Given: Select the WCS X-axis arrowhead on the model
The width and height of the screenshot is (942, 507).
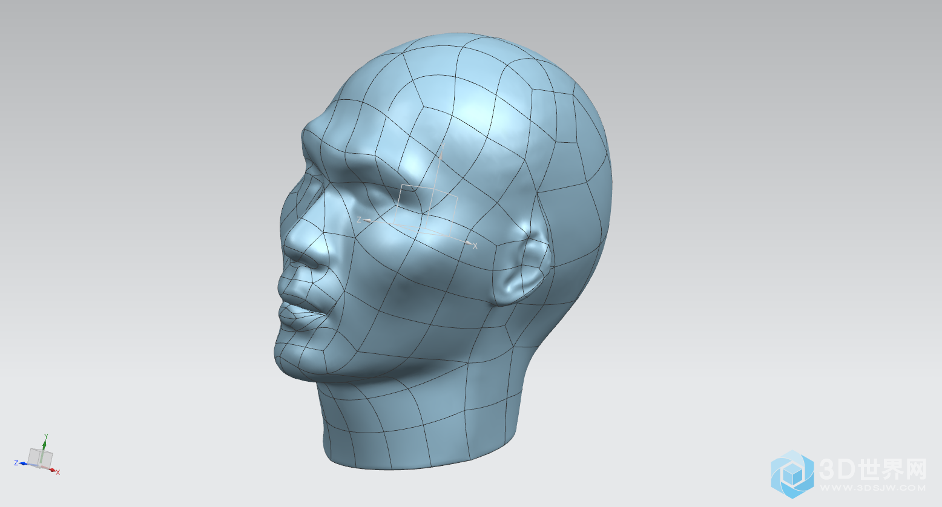Looking at the screenshot, I should (x=469, y=243).
